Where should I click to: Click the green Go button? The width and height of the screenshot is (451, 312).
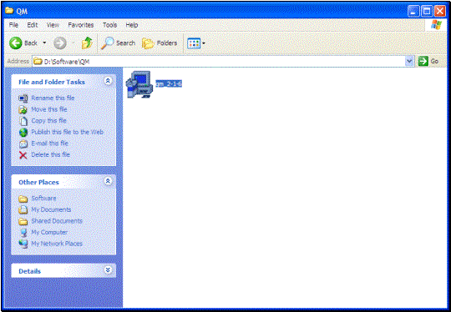(428, 61)
